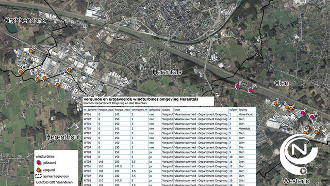Click the 'ligging' column header
The image size is (330, 186).
(243, 110)
